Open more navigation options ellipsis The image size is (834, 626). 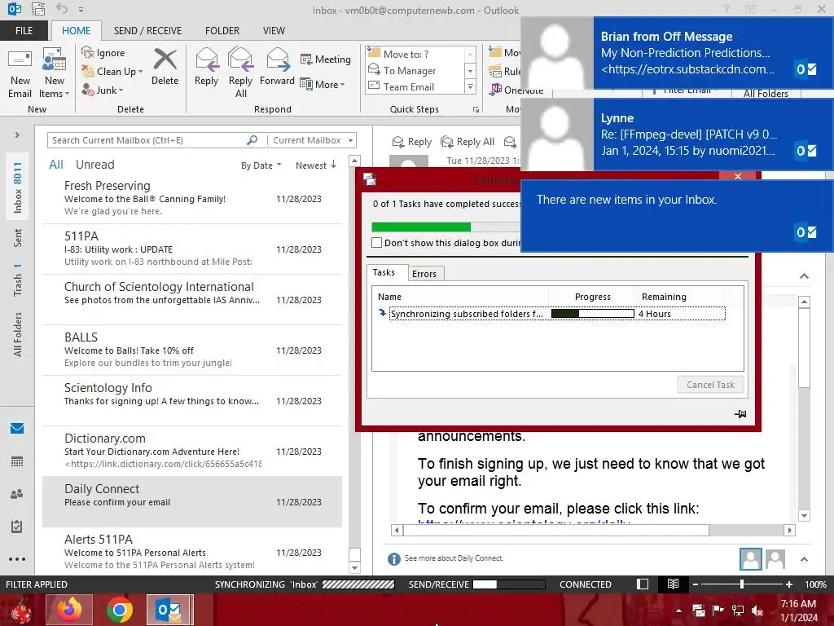point(17,559)
